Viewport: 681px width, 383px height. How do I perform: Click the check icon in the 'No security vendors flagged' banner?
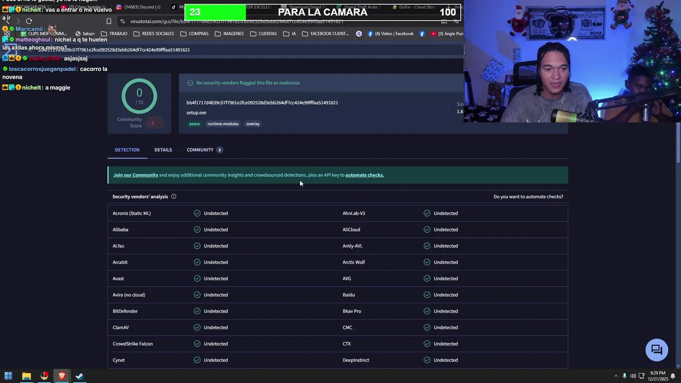coord(190,83)
